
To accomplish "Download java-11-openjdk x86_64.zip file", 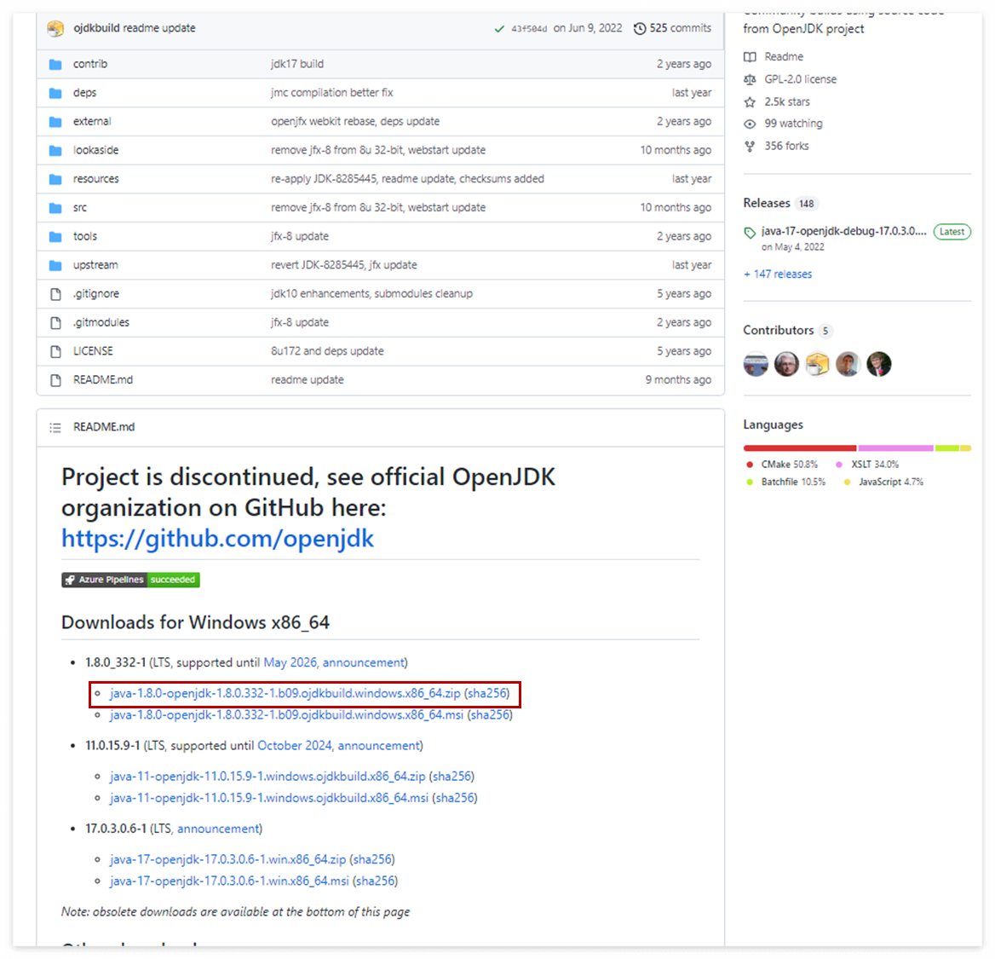I will click(267, 777).
